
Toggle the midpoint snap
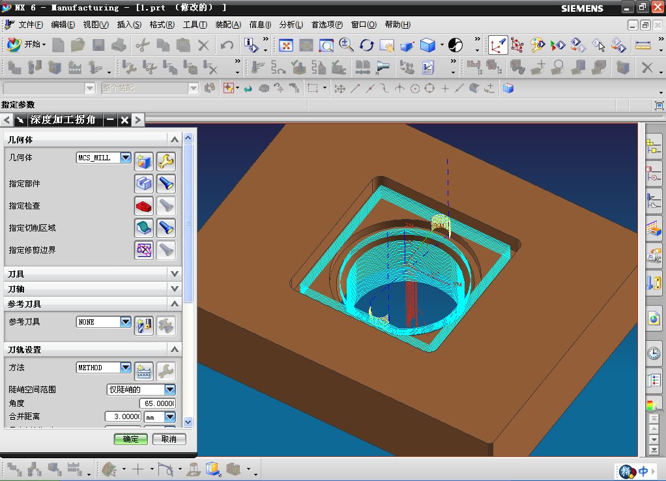click(370, 89)
